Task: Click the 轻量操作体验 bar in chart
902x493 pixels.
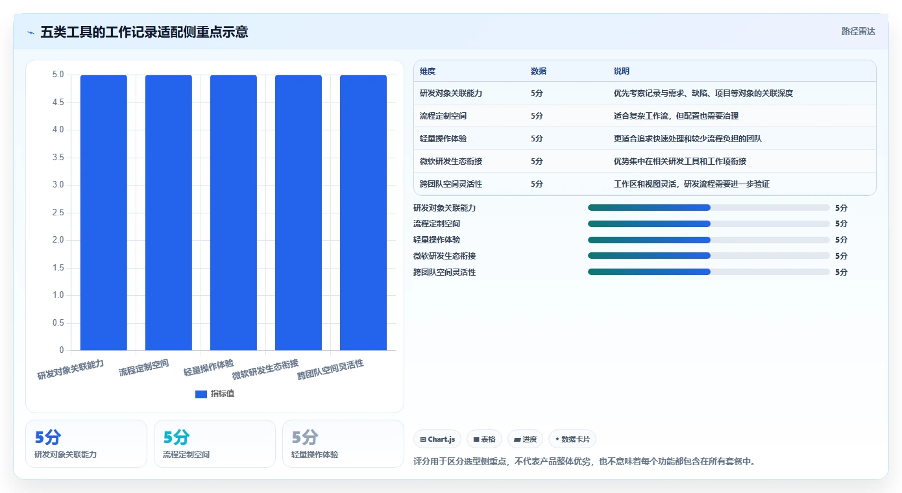Action: pos(234,213)
